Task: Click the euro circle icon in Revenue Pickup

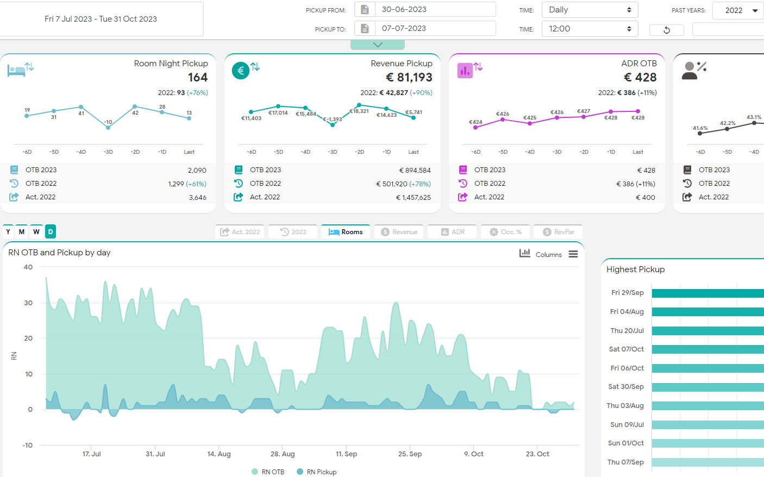Action: pyautogui.click(x=241, y=70)
